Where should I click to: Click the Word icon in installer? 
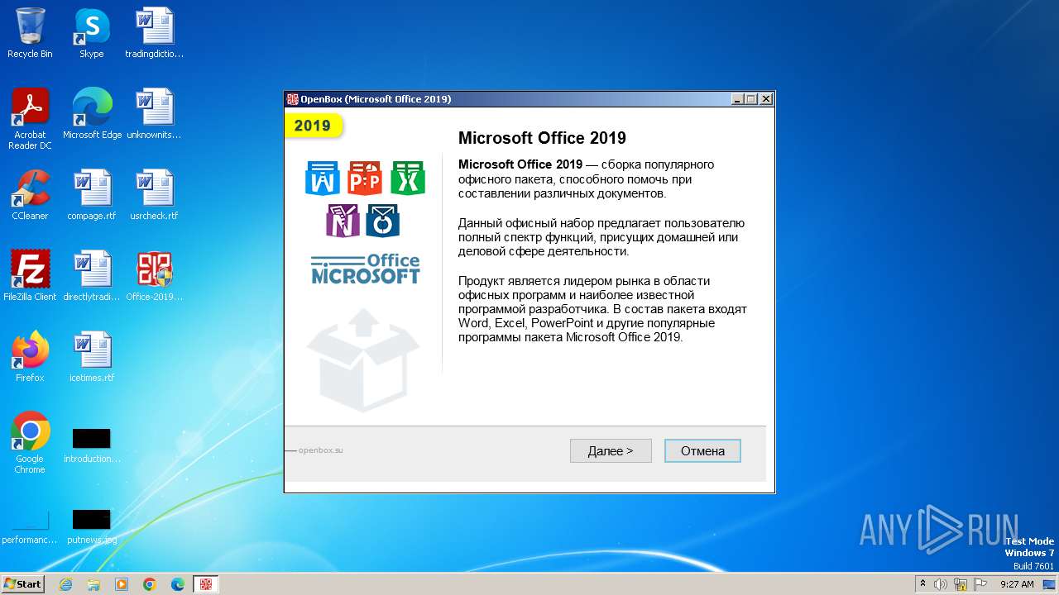[x=323, y=178]
